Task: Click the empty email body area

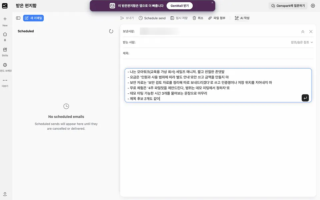Action: coord(218,149)
